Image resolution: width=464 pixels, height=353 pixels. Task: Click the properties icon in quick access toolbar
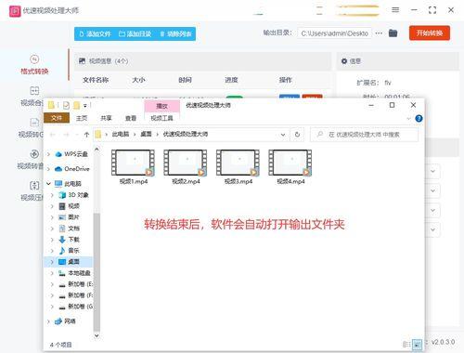click(66, 106)
